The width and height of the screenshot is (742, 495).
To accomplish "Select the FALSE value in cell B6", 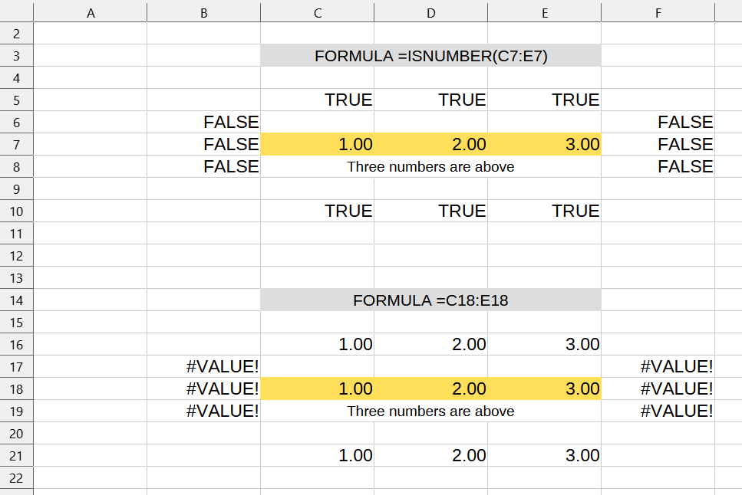I will tap(230, 122).
